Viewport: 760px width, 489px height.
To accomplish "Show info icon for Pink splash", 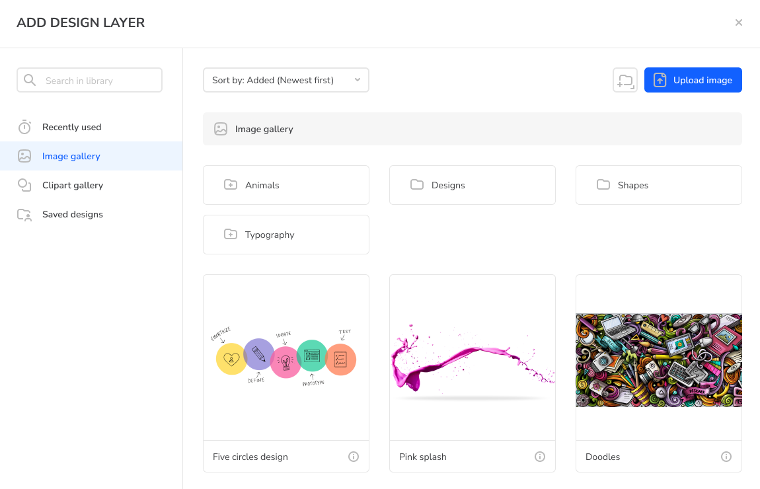I will point(539,457).
